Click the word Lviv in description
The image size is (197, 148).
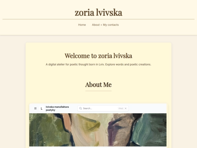(x=101, y=64)
